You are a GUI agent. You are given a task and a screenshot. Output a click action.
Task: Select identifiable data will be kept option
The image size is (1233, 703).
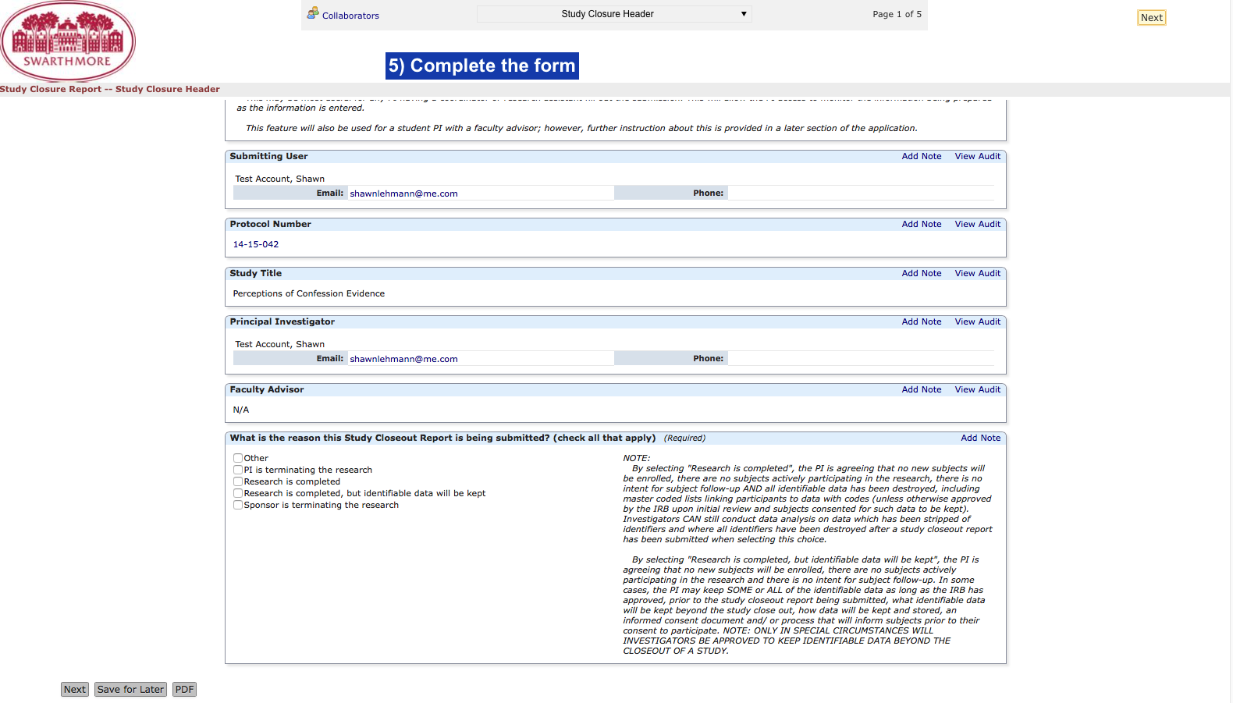[238, 493]
